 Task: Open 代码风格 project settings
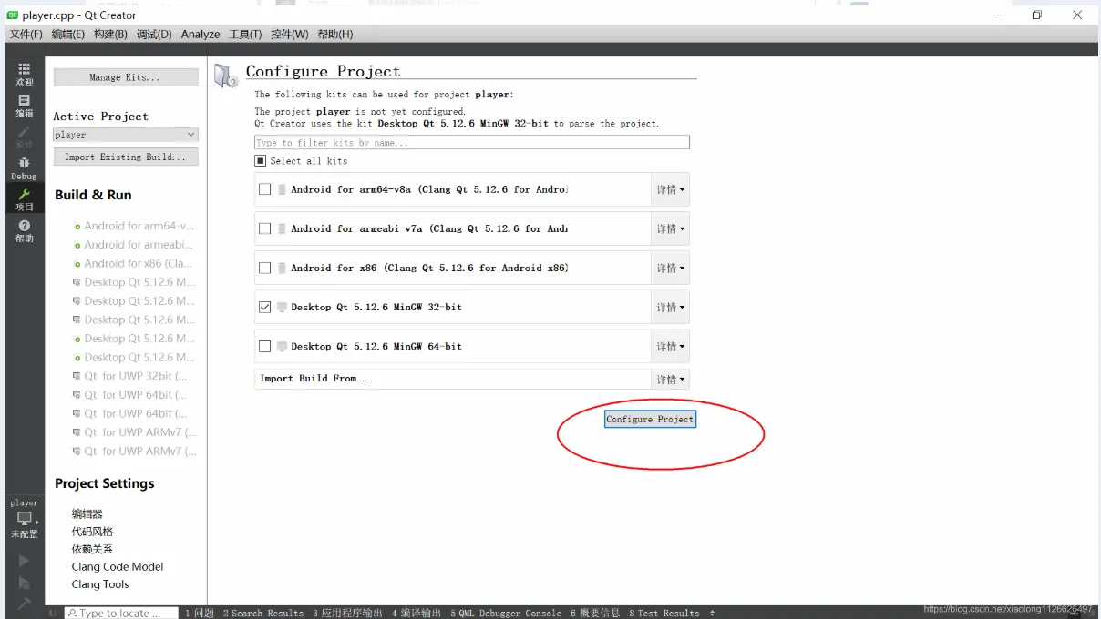coord(92,531)
